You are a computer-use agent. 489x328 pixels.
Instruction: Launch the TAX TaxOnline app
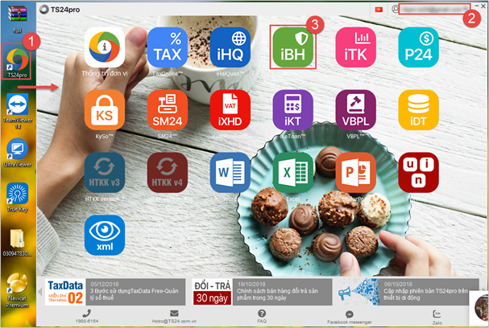coord(167,47)
